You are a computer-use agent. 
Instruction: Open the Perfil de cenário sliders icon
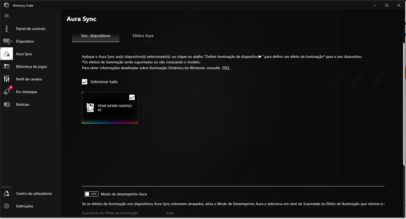tap(7, 79)
